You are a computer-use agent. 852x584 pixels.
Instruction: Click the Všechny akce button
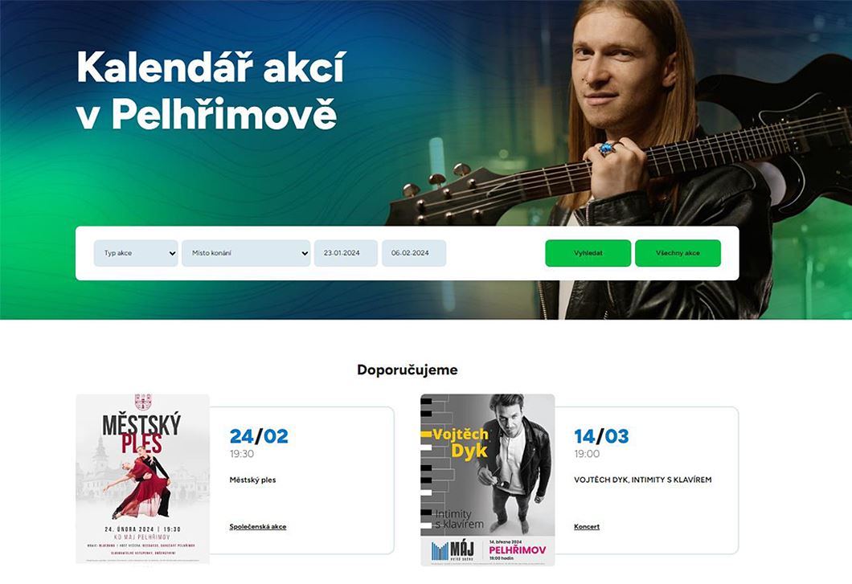678,253
